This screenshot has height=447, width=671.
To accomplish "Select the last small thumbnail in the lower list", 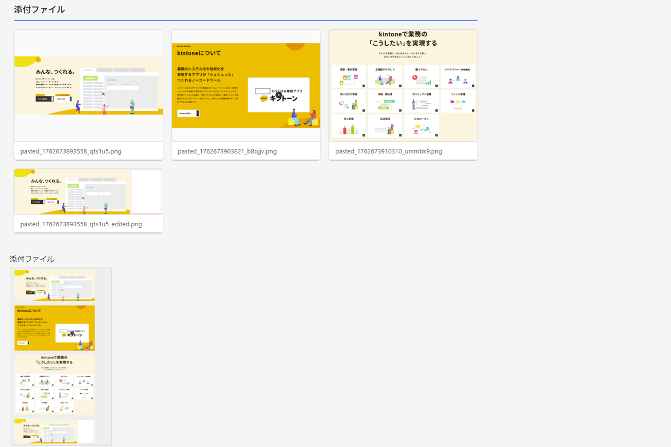I will (54, 431).
